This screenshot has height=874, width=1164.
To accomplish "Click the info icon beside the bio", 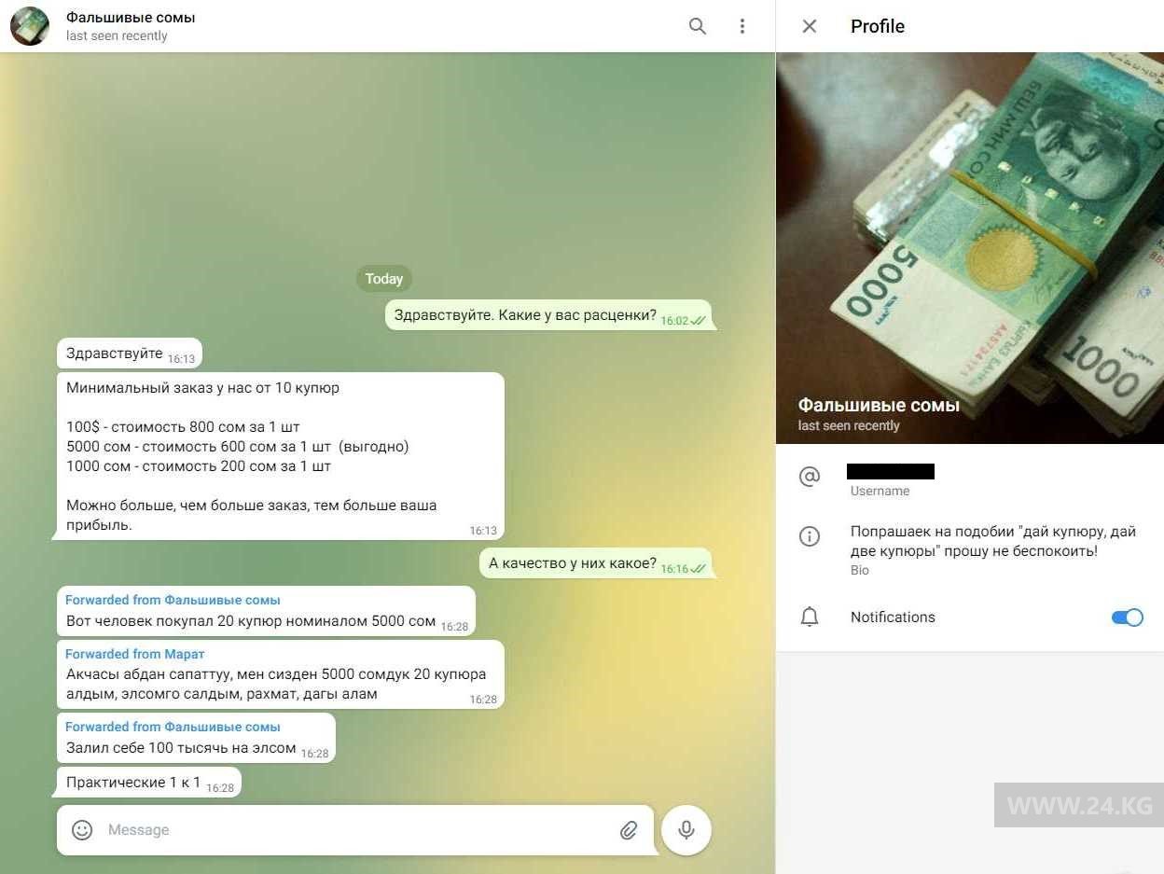I will click(810, 536).
